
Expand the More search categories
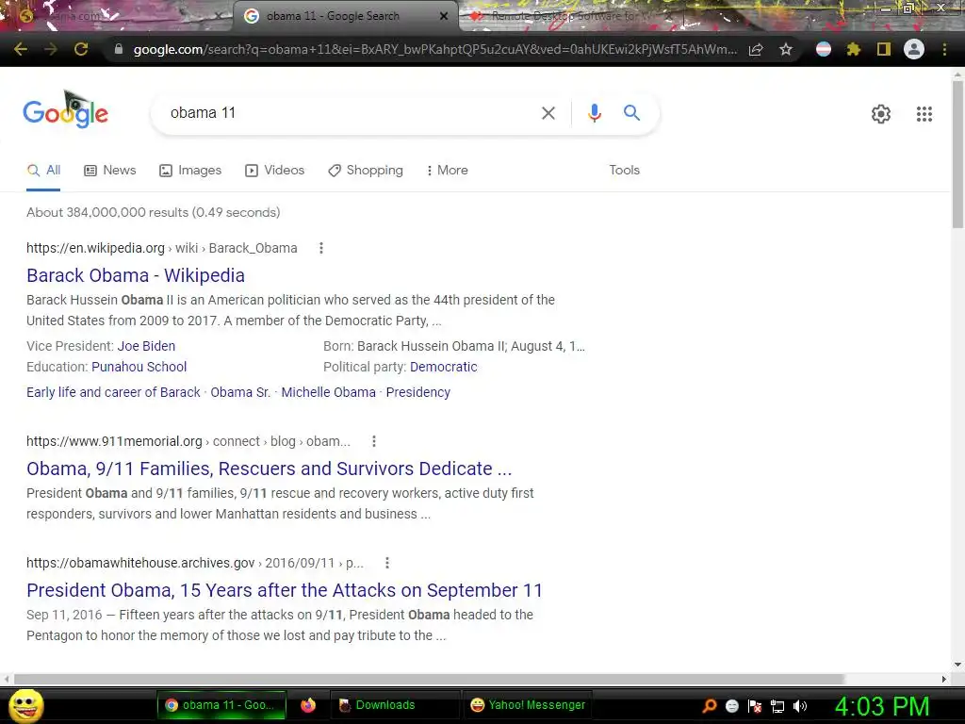[x=448, y=171]
